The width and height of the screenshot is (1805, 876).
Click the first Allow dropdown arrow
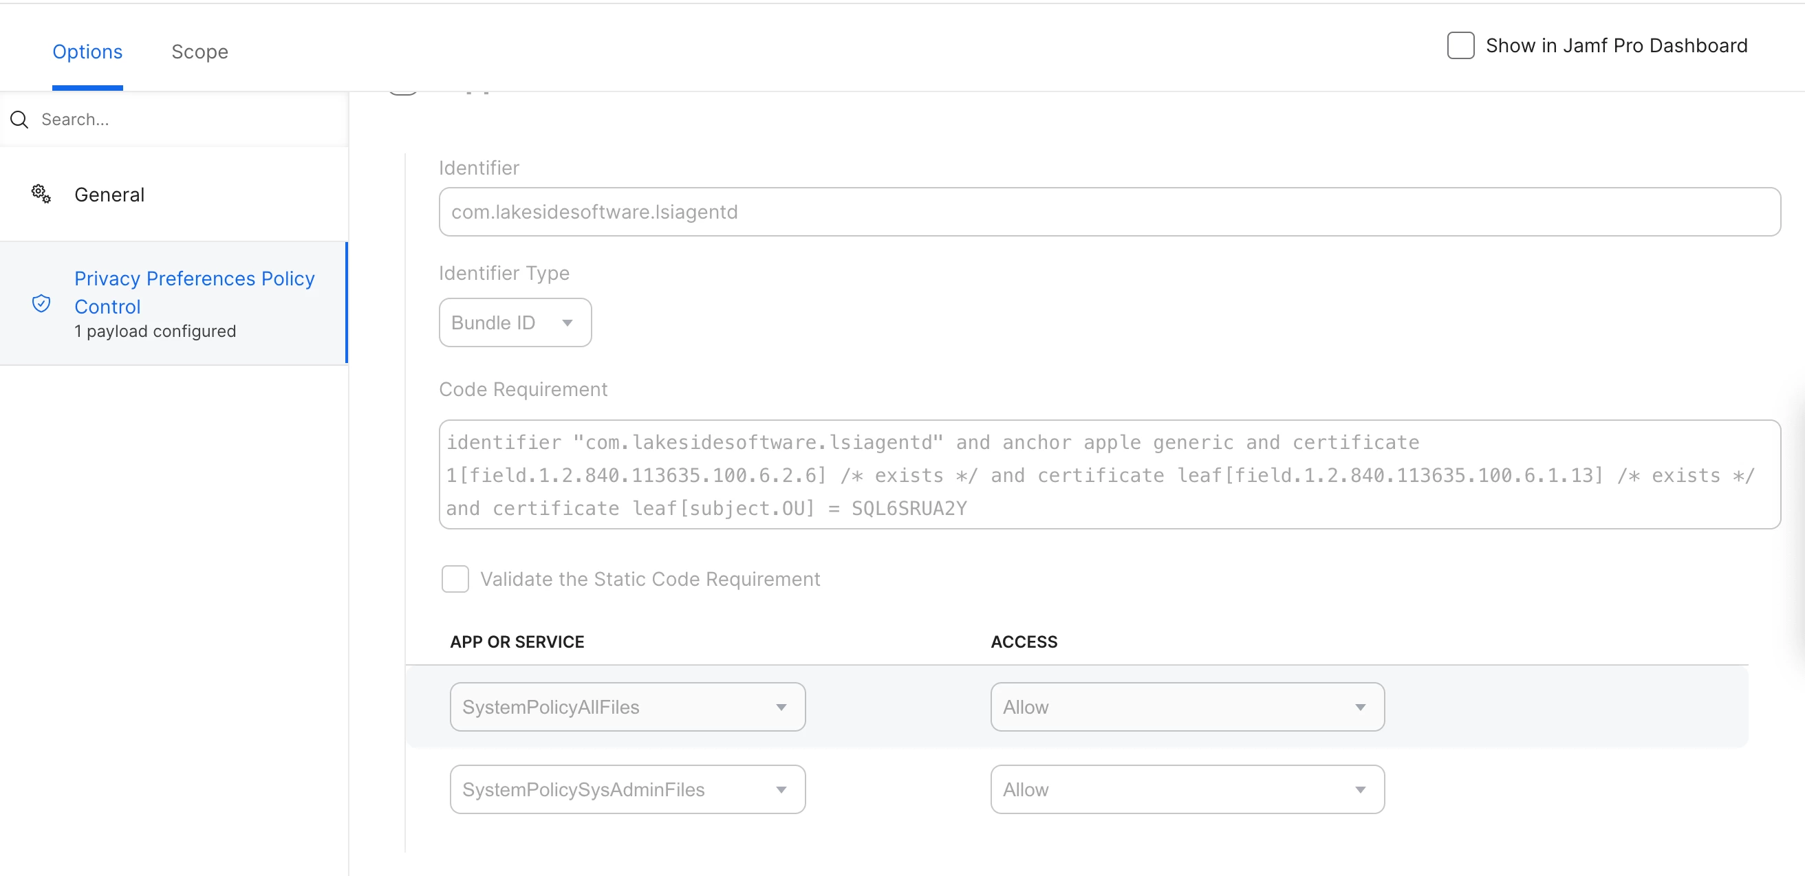(1359, 708)
